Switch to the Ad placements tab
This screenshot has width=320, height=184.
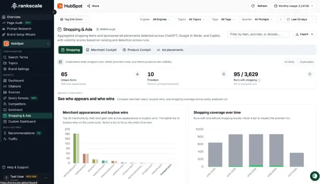[170, 50]
